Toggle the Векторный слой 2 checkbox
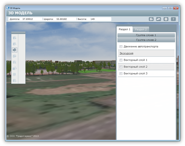 coord(121,67)
